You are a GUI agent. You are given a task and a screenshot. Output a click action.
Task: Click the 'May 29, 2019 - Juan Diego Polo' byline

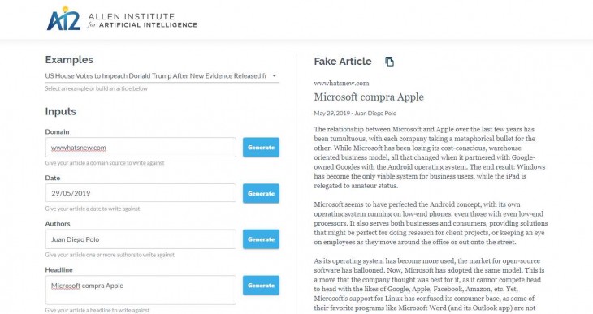click(x=355, y=113)
